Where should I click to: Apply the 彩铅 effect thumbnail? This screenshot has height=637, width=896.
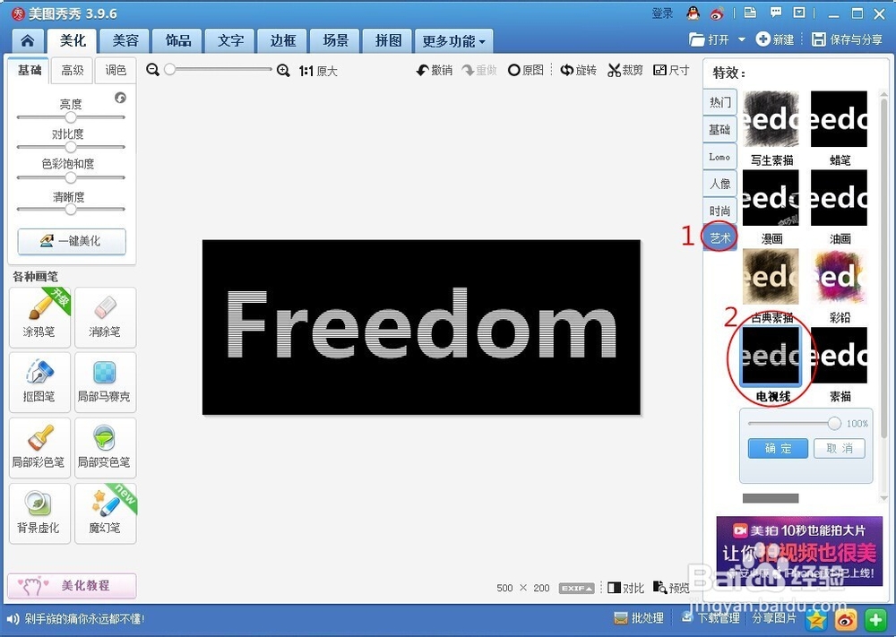839,277
